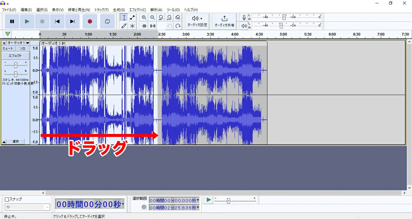
Task: Skip to start of the track
Action: (x=57, y=21)
